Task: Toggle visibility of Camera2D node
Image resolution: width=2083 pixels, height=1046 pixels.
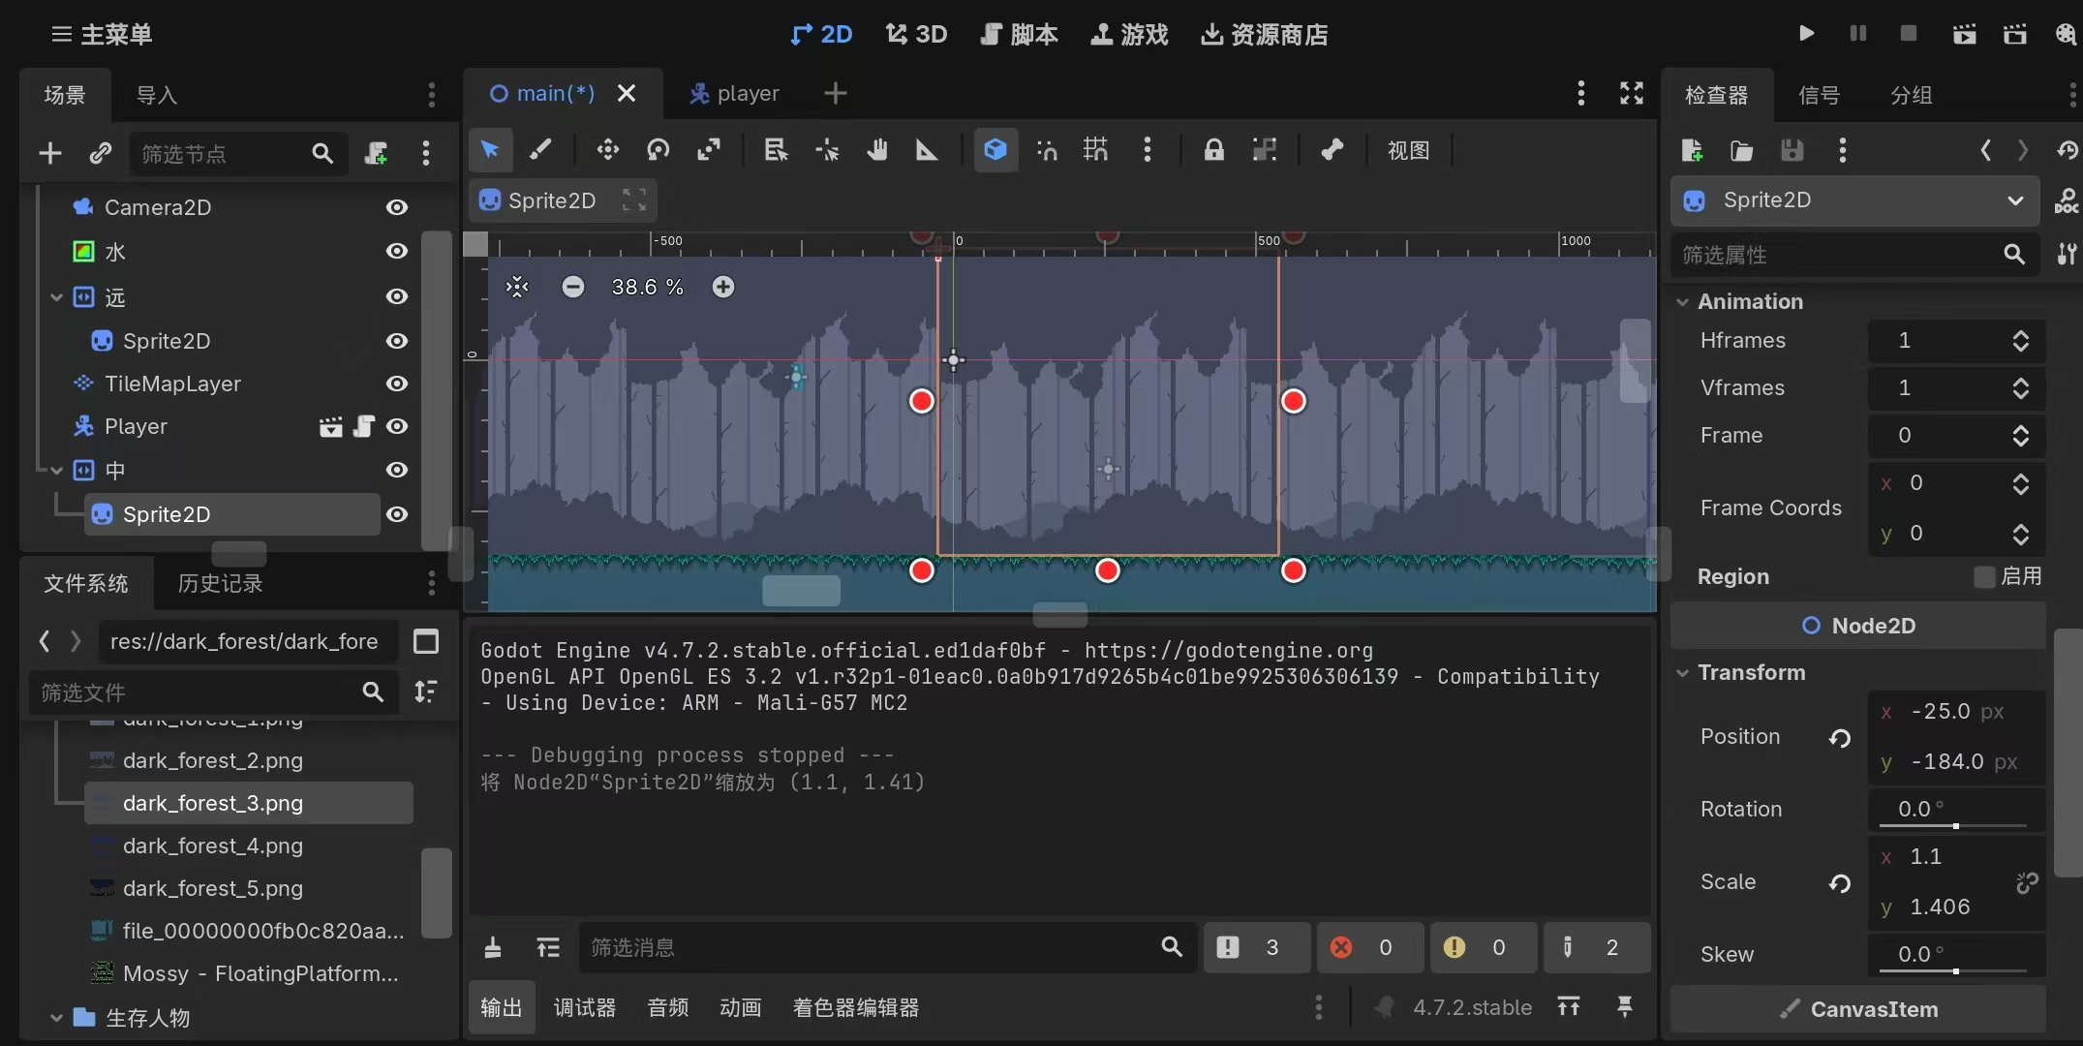Action: (397, 207)
